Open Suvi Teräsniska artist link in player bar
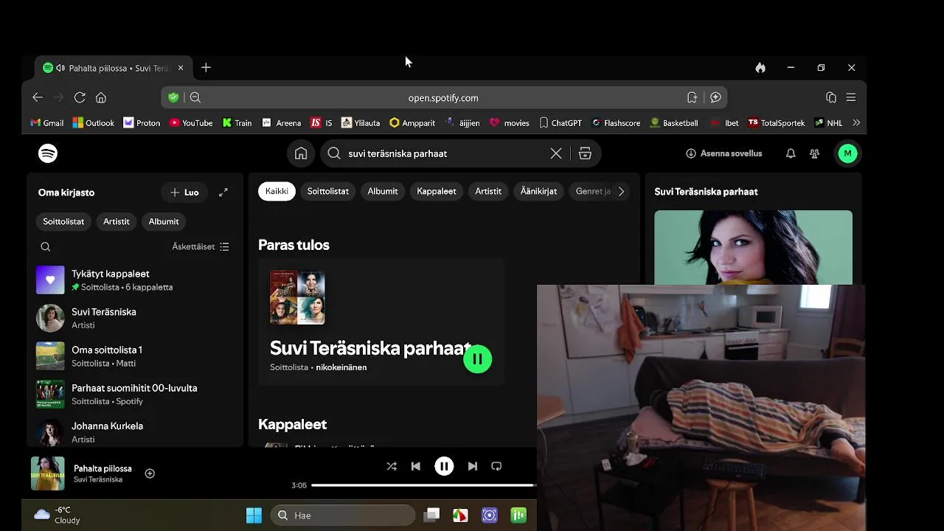This screenshot has width=944, height=531. click(98, 480)
